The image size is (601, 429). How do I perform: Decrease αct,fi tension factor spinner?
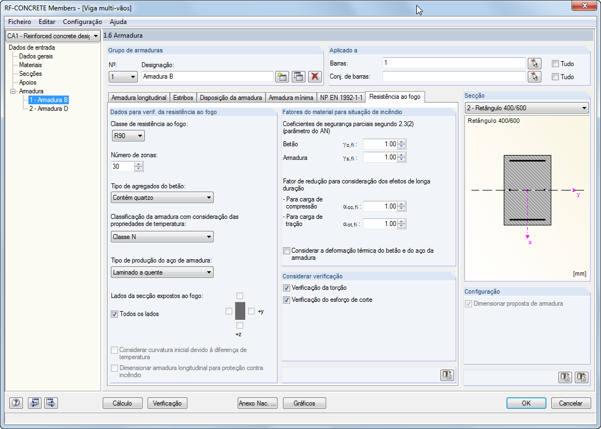tap(402, 226)
